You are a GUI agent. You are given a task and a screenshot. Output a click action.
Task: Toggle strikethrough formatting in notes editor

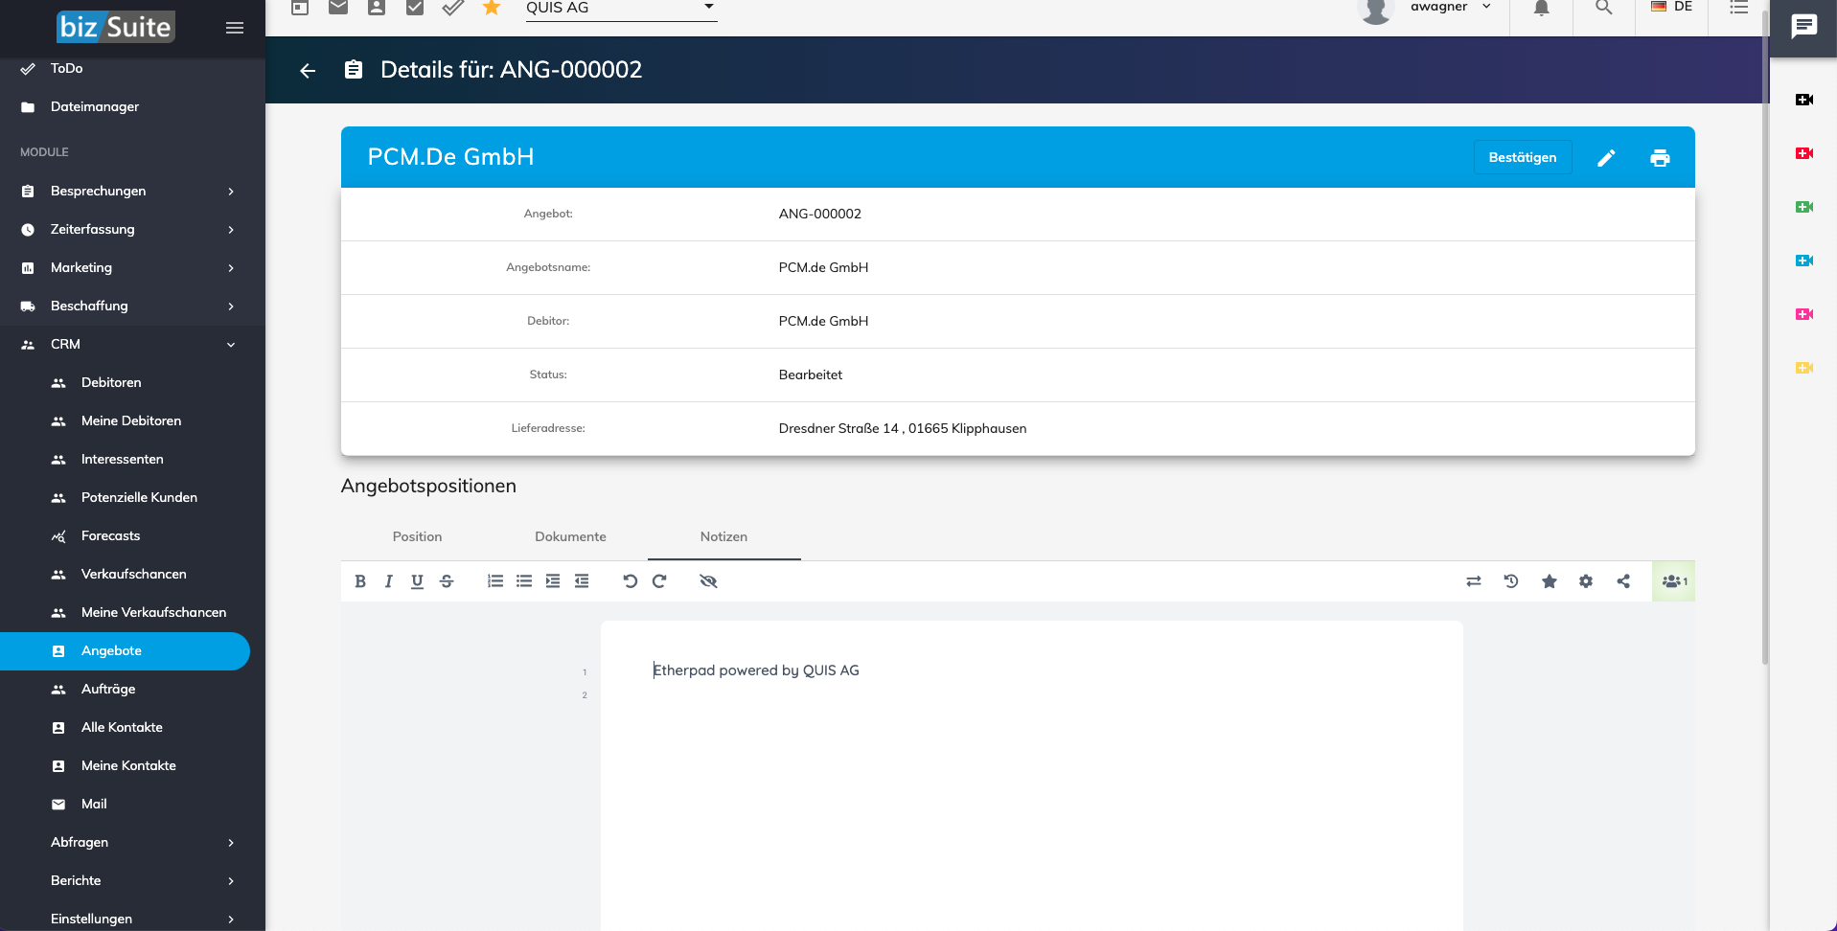click(447, 581)
